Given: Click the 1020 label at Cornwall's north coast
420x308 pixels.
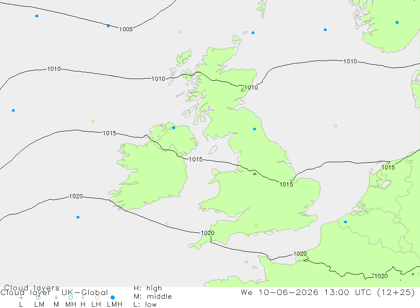Looking at the screenshot, I should pos(207,233).
